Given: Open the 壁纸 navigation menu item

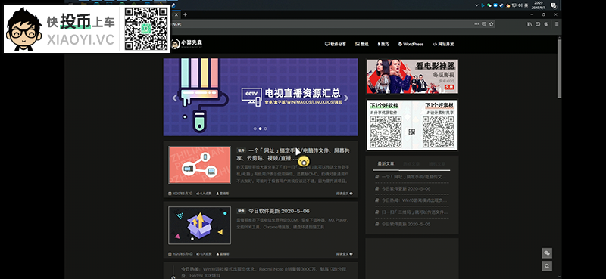Looking at the screenshot, I should coord(362,44).
